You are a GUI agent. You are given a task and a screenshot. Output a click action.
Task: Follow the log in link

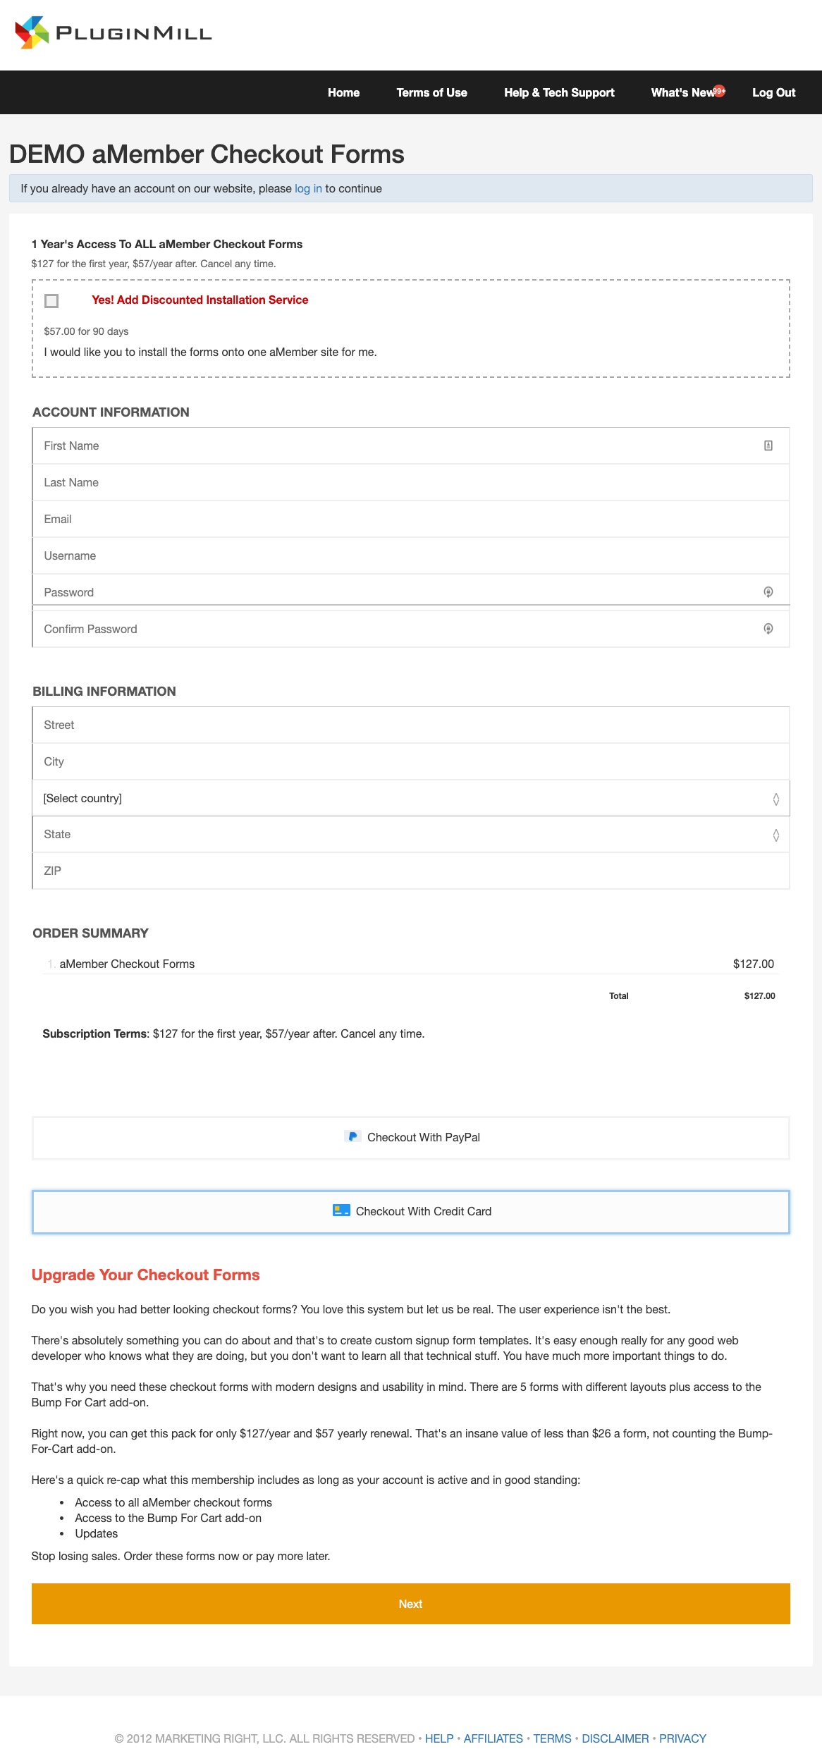tap(308, 189)
